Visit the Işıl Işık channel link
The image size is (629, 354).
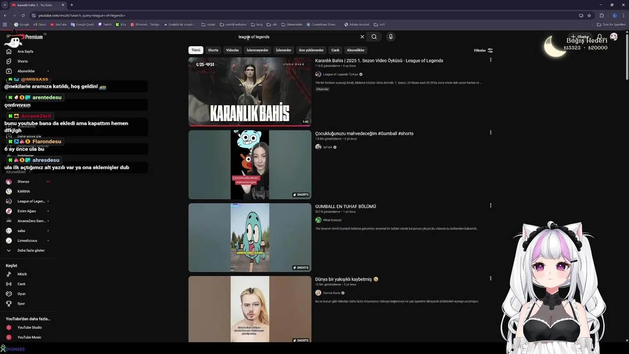[327, 147]
